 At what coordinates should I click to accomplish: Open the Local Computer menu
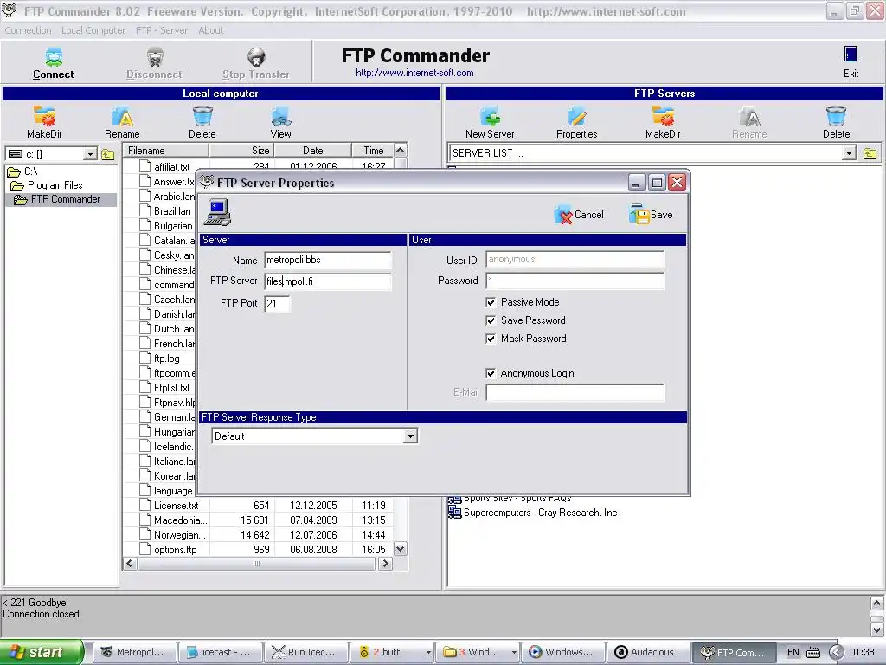93,30
